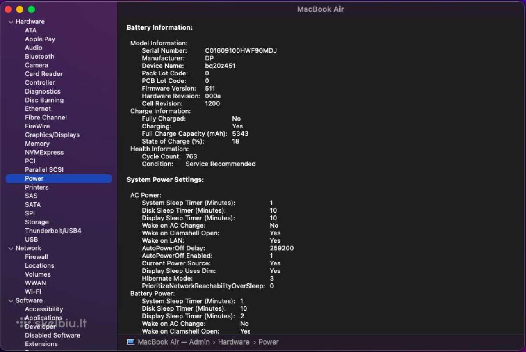Select Disabled Software entry
The width and height of the screenshot is (526, 352).
[x=53, y=335]
